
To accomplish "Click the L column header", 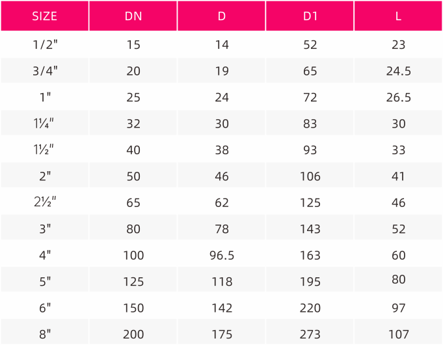I will tap(398, 16).
